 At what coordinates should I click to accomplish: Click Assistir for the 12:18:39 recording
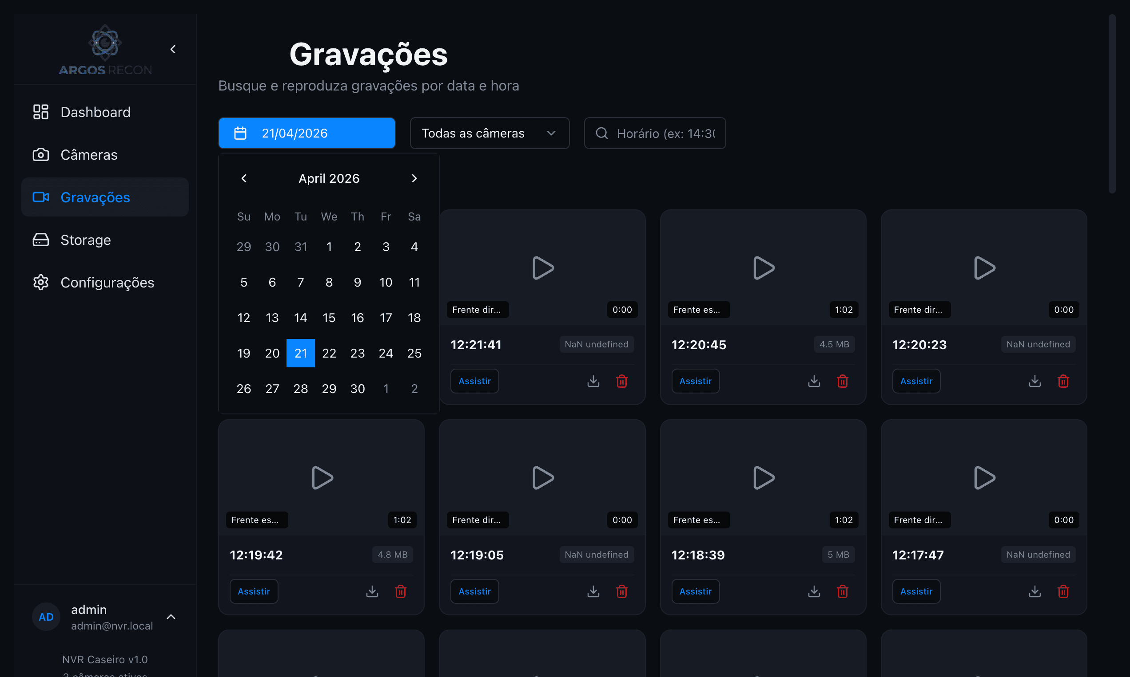[696, 591]
